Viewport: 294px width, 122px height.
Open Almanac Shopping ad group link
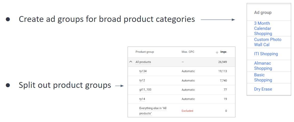tap(263, 66)
